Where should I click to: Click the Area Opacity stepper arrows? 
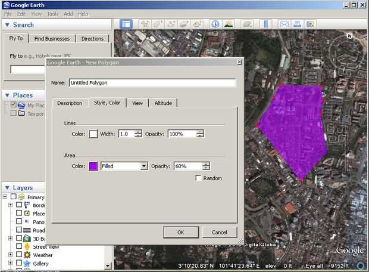pyautogui.click(x=206, y=166)
